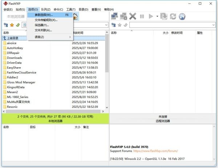The width and height of the screenshot is (218, 168).
Task: Click the remote favorites star icon
Action: 120,25
